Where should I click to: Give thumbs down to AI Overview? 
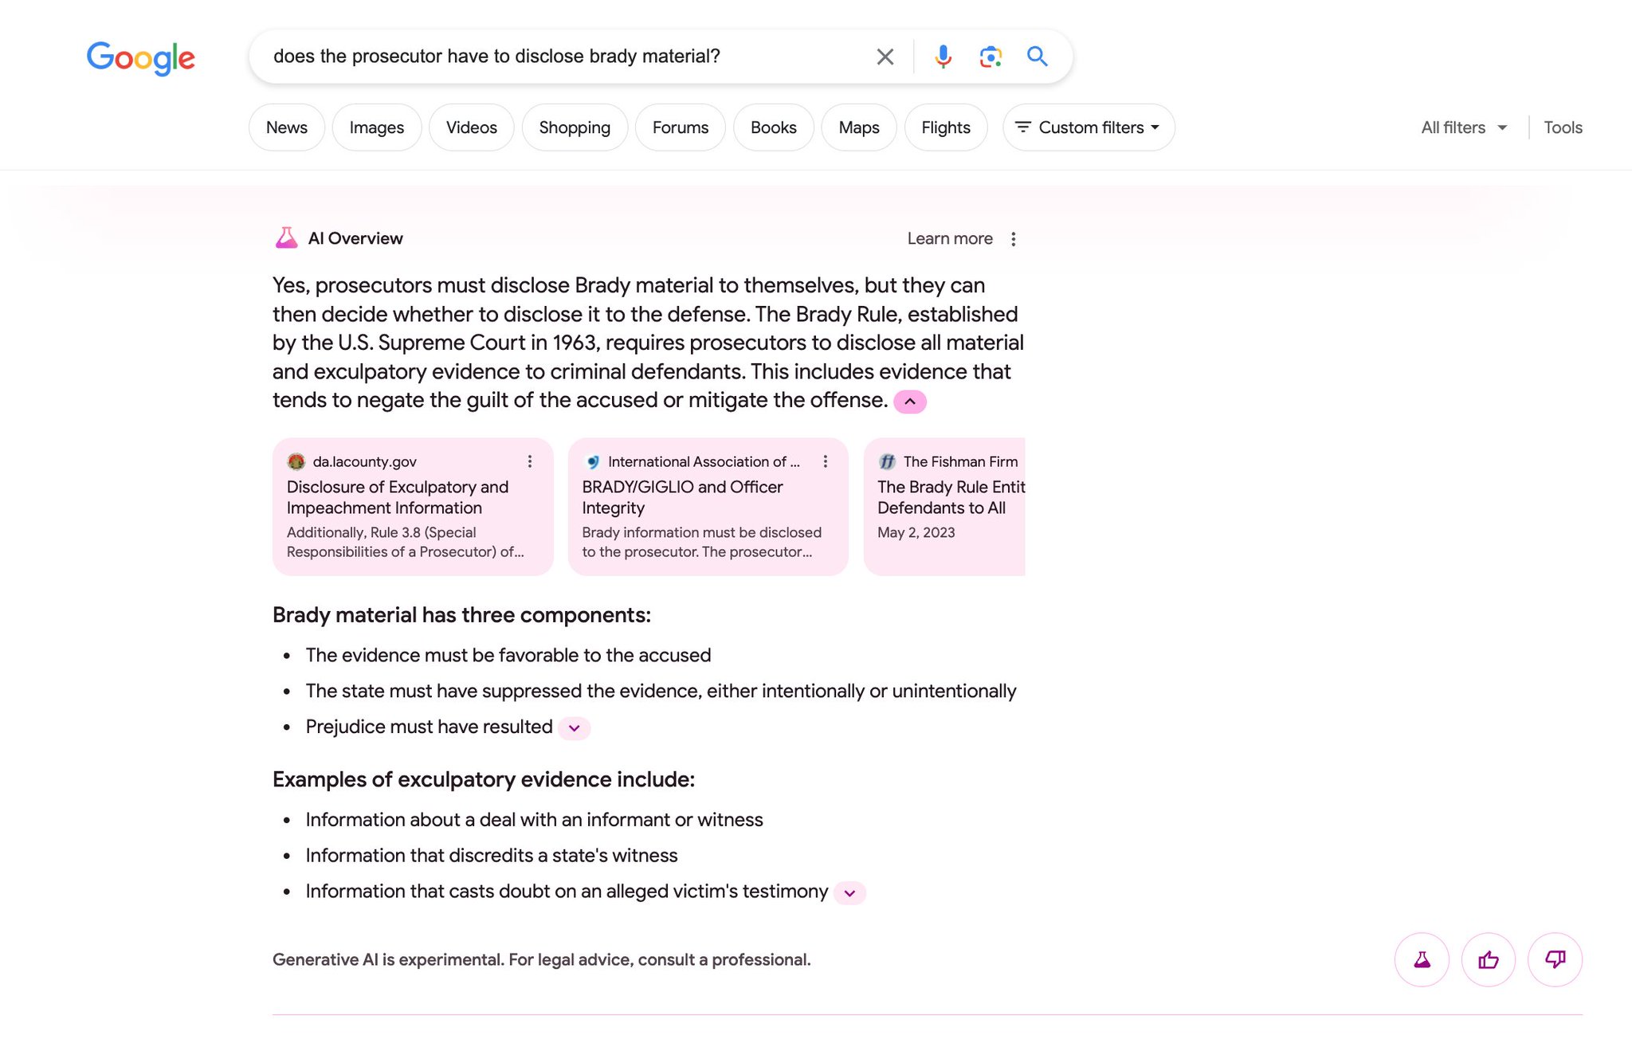pos(1555,959)
